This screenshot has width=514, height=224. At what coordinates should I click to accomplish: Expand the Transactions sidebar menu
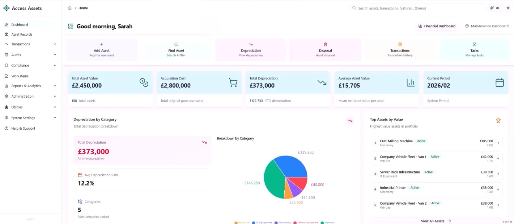(55, 44)
